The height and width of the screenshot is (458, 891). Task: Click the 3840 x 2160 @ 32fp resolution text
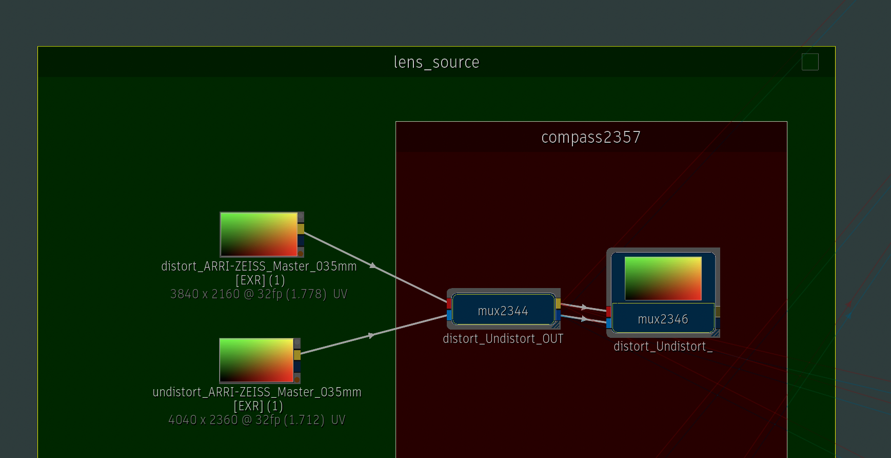tap(259, 294)
